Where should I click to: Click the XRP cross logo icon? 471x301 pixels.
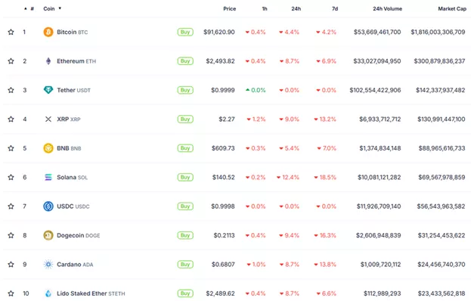click(48, 119)
